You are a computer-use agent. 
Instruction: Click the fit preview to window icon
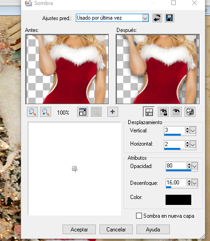pyautogui.click(x=83, y=112)
